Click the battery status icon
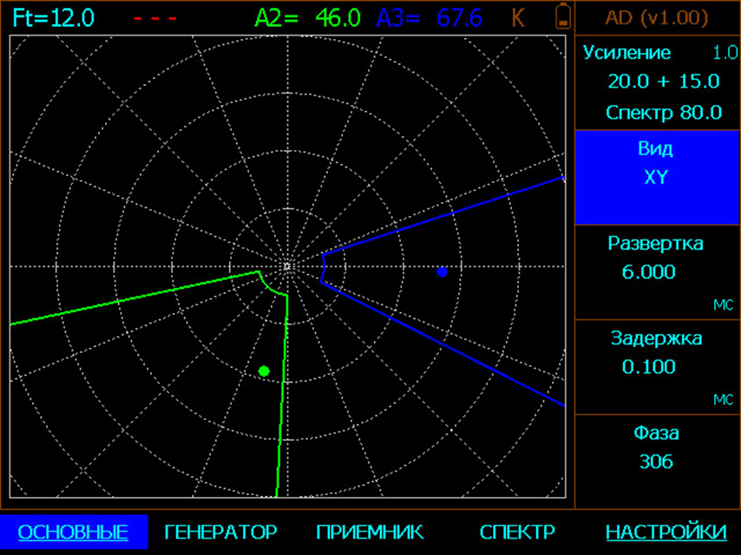The width and height of the screenshot is (741, 555). [x=563, y=17]
